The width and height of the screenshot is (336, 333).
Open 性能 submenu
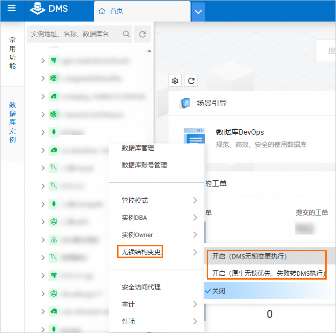[x=156, y=321]
